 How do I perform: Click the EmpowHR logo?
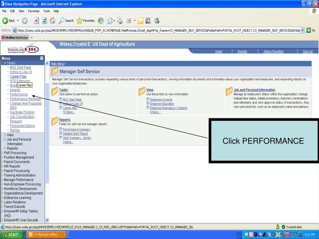pos(23,49)
